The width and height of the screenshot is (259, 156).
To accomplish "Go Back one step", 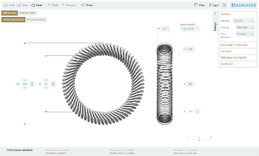I will (x=53, y=5).
